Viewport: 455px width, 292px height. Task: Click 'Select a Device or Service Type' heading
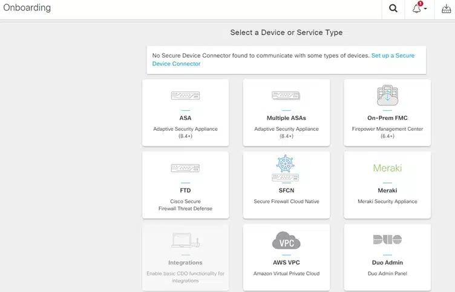[286, 33]
